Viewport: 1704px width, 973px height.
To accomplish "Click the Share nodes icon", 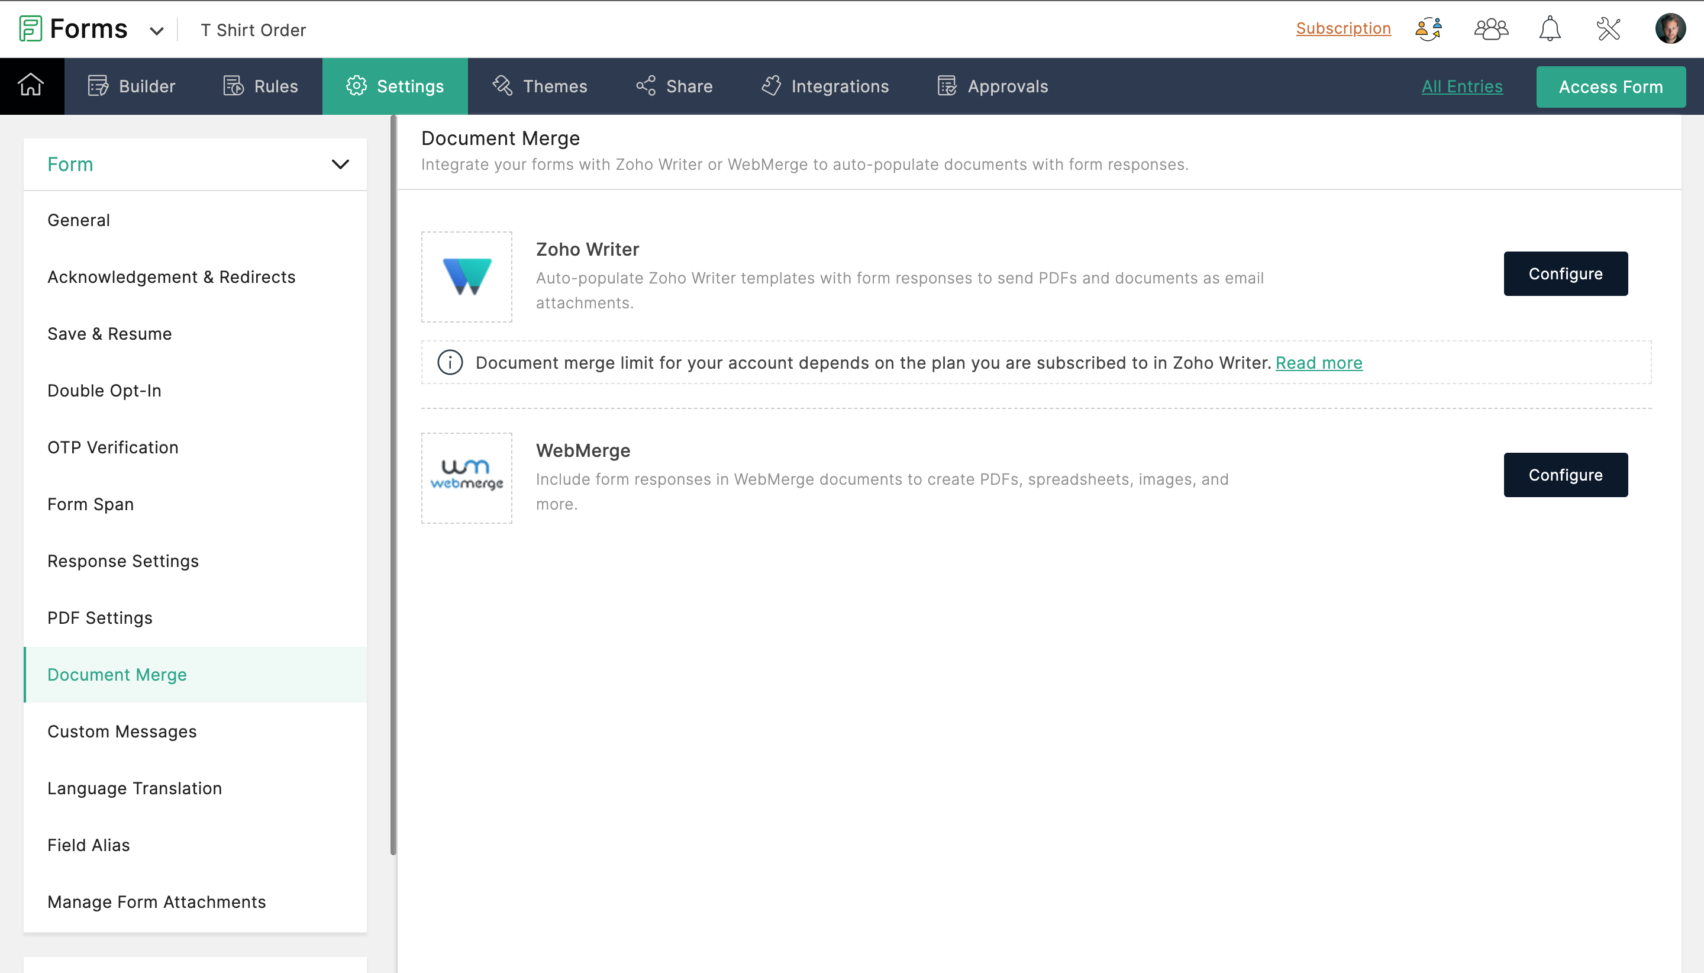I will [646, 86].
